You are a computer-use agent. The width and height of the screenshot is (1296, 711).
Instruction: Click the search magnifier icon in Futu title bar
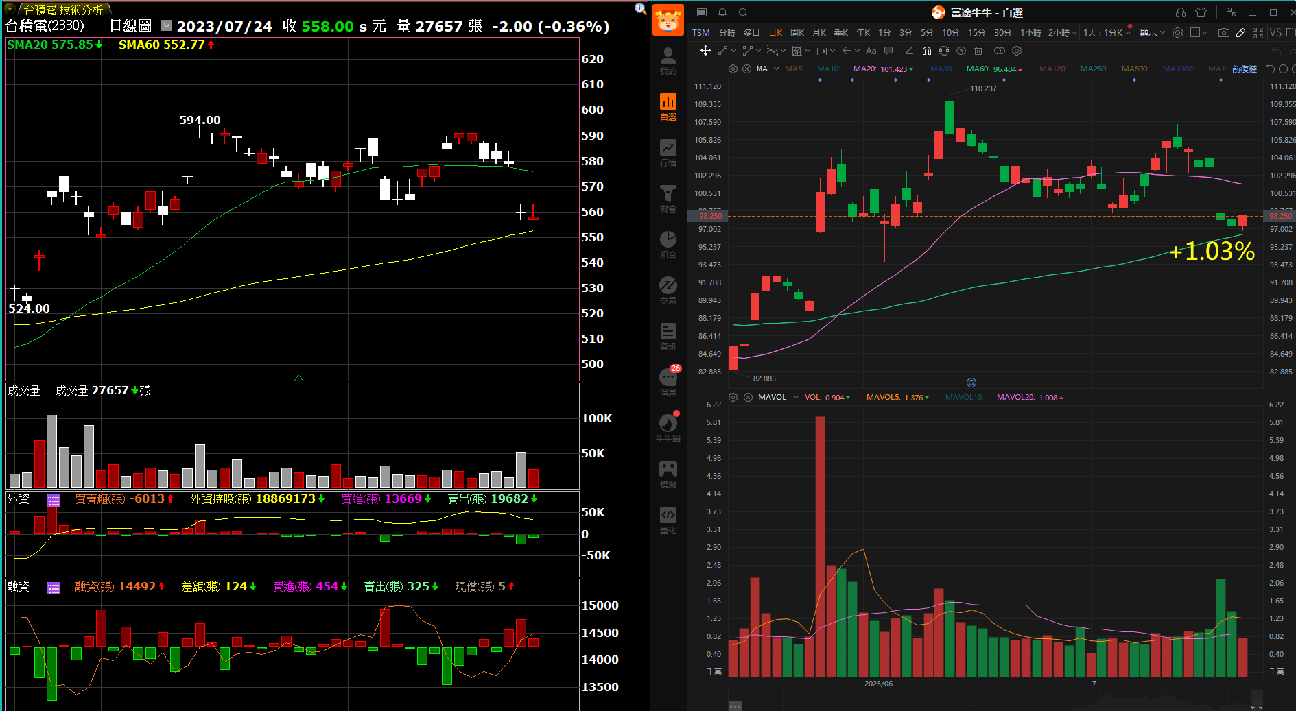tap(743, 12)
